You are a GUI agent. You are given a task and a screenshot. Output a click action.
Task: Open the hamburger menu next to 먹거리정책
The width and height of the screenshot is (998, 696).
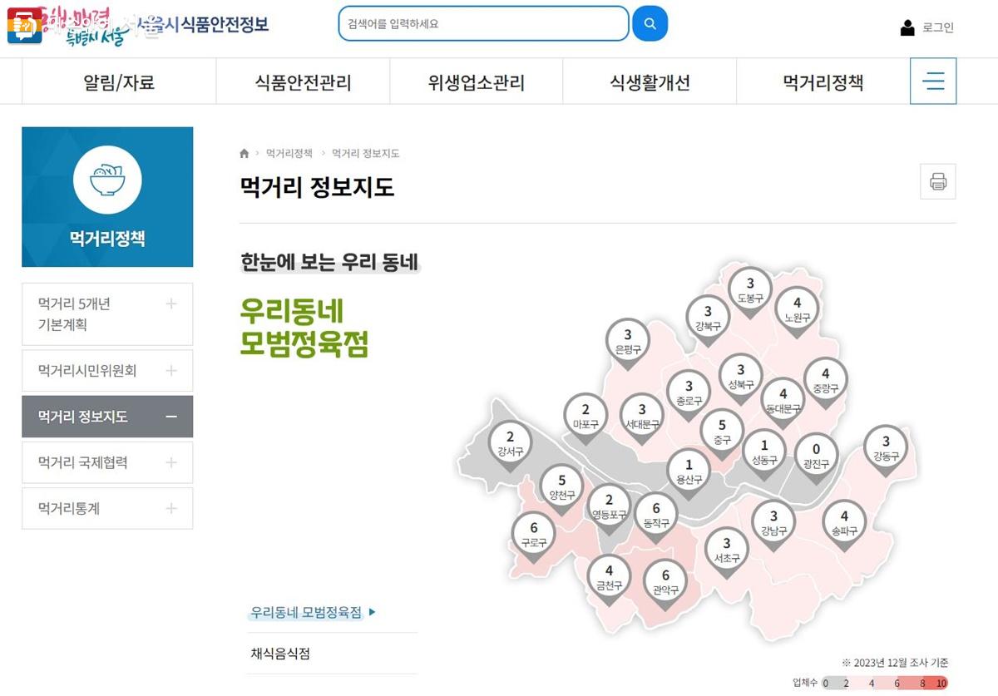[933, 81]
